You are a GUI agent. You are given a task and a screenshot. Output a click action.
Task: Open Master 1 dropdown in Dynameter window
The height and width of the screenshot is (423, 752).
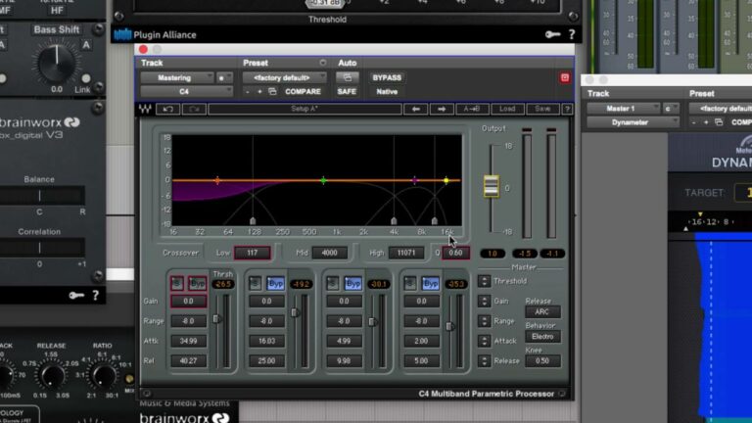tap(623, 109)
